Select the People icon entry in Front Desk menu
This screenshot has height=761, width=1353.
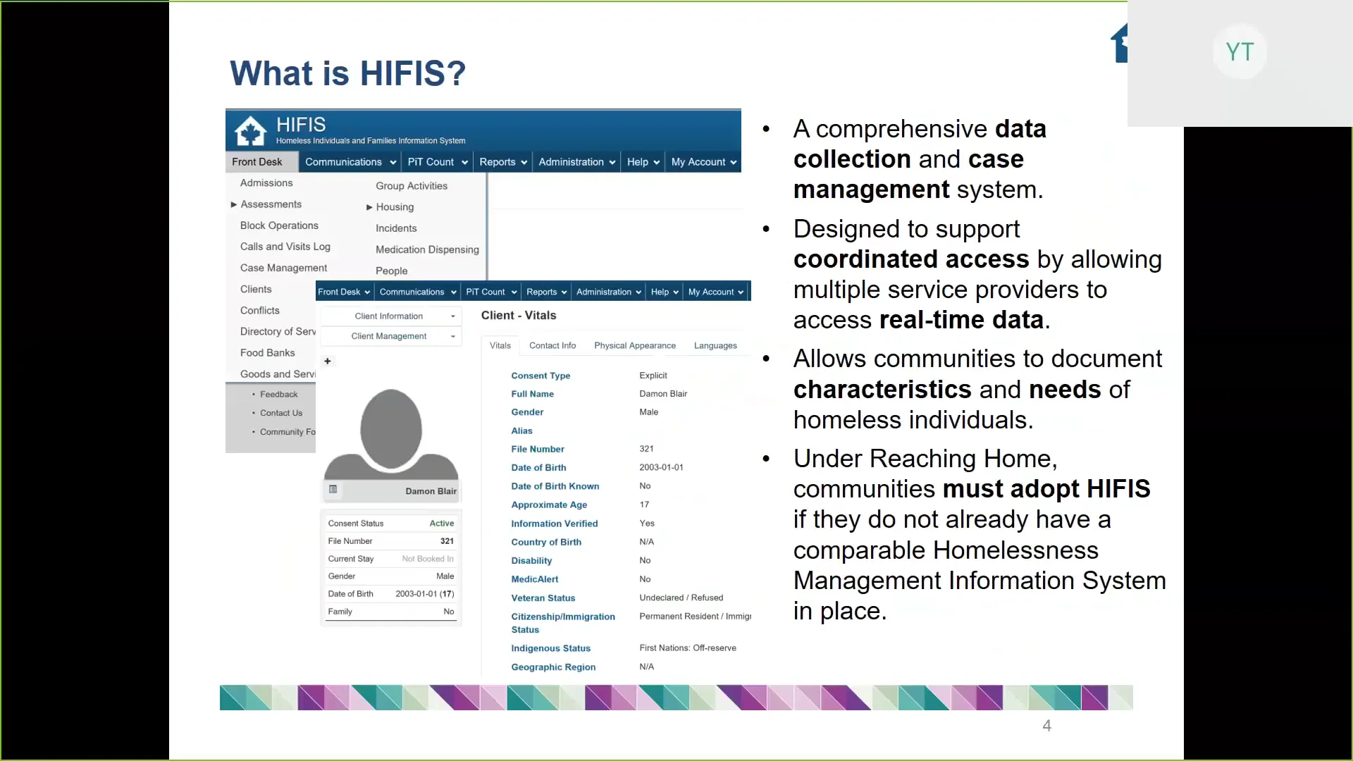tap(392, 271)
